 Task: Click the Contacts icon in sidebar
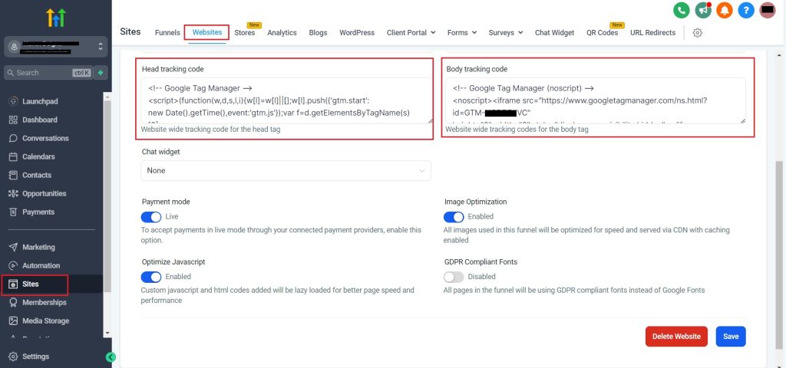(14, 176)
